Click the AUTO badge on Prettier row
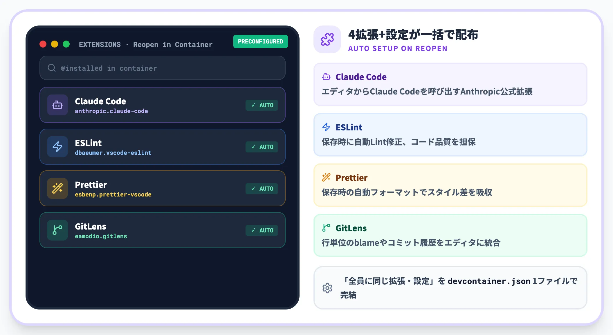The height and width of the screenshot is (335, 613). click(x=262, y=189)
